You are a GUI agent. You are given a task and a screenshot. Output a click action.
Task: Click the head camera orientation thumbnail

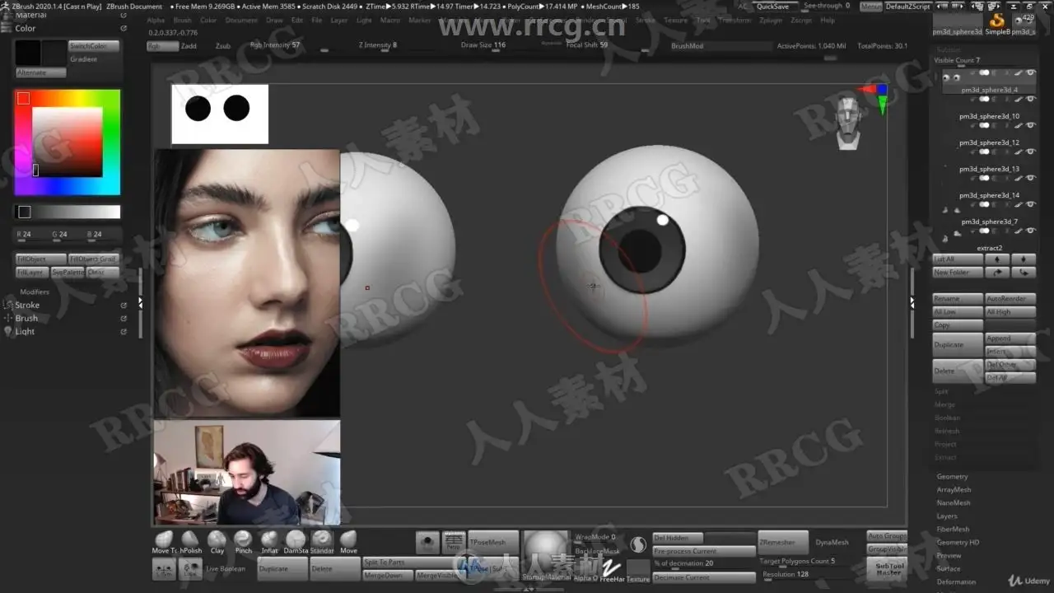click(849, 123)
